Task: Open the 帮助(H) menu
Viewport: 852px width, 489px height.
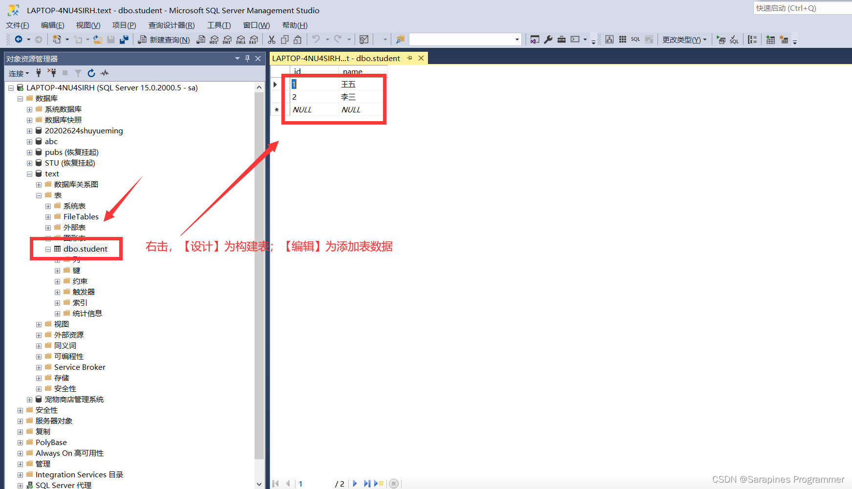Action: click(295, 25)
